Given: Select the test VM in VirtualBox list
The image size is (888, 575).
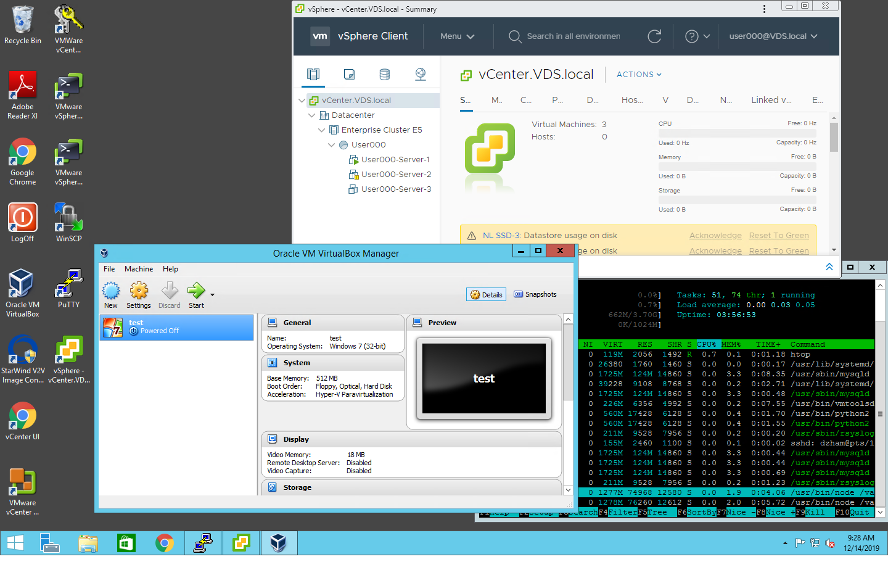Looking at the screenshot, I should coord(177,327).
